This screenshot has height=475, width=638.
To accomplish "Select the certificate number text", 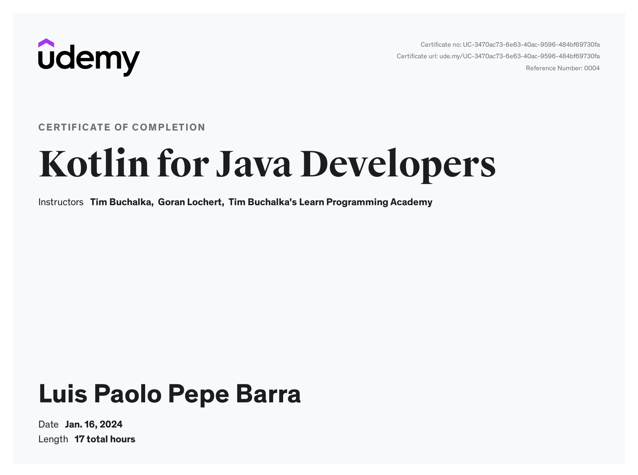I will pos(510,44).
